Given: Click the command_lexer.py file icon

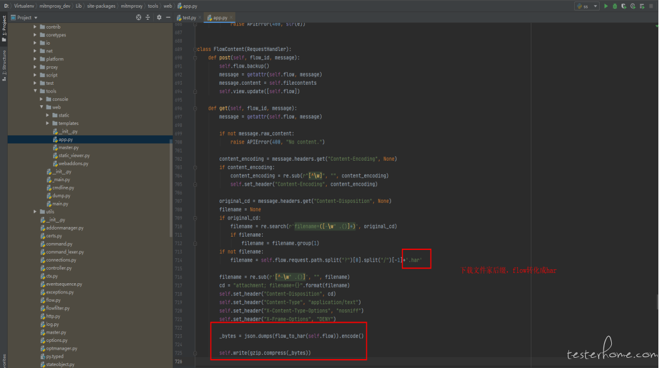Looking at the screenshot, I should pos(43,252).
